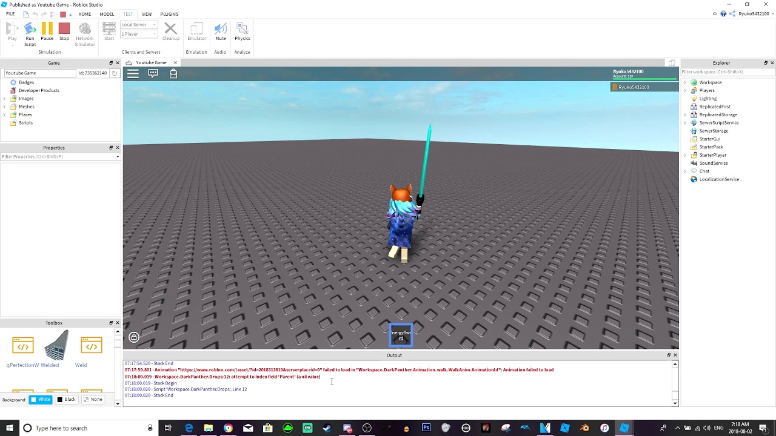This screenshot has width=776, height=436.
Task: Open the Physics analyzer
Action: click(x=242, y=32)
